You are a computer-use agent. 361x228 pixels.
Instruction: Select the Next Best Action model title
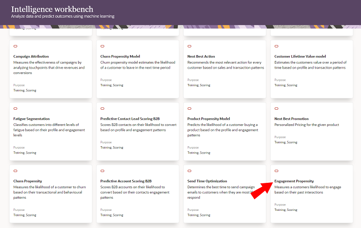pyautogui.click(x=201, y=56)
